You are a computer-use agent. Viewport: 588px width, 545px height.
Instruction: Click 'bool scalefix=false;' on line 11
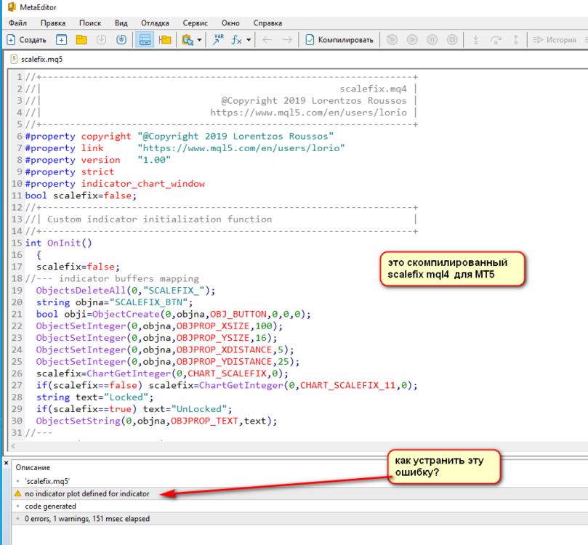pyautogui.click(x=81, y=195)
